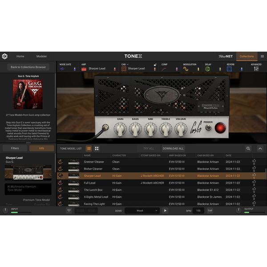The width and height of the screenshot is (267, 267).
Task: Switch to the Info tab
Action: [x=41, y=148]
